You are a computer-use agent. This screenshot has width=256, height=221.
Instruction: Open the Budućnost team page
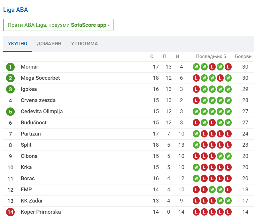click(x=34, y=123)
